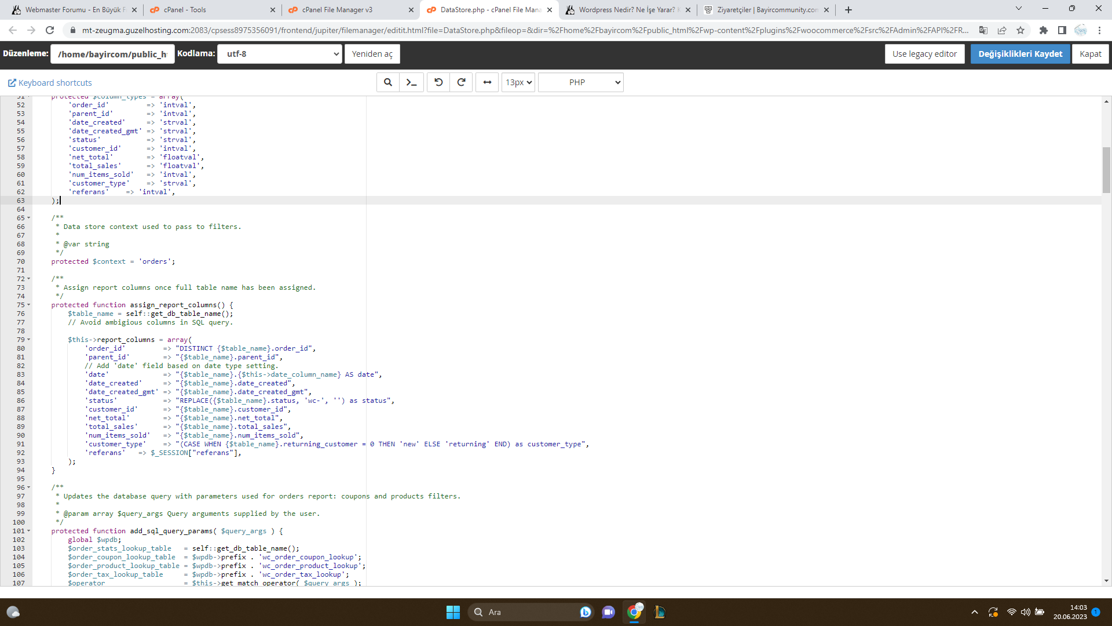Open the Keyboard shortcuts link
This screenshot has width=1112, height=626.
[50, 83]
